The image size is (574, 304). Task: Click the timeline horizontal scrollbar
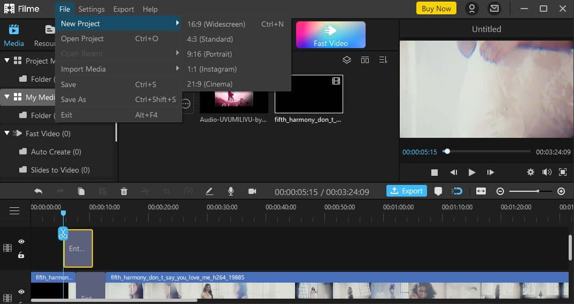click(x=114, y=301)
